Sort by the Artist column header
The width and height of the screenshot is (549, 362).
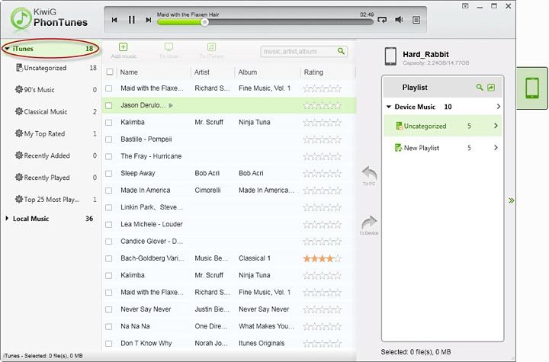click(201, 72)
